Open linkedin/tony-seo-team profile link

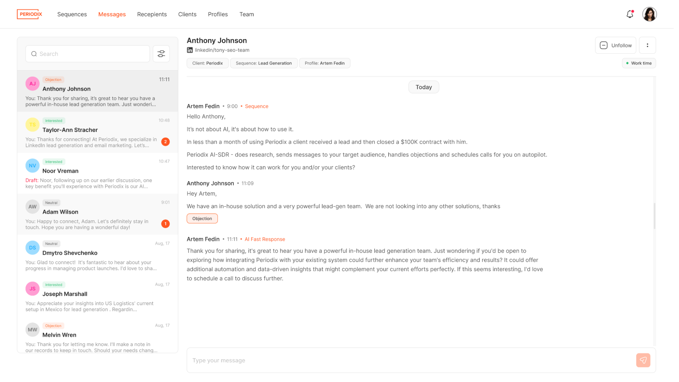[222, 50]
